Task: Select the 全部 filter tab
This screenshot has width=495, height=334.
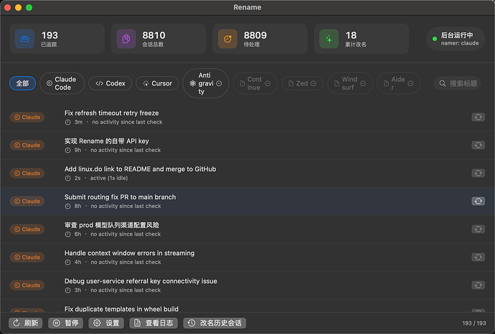Action: click(22, 83)
